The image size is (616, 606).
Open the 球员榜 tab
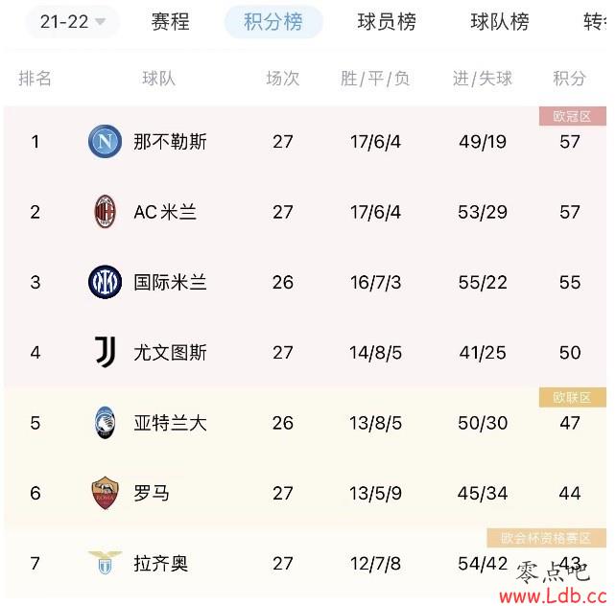click(x=387, y=22)
